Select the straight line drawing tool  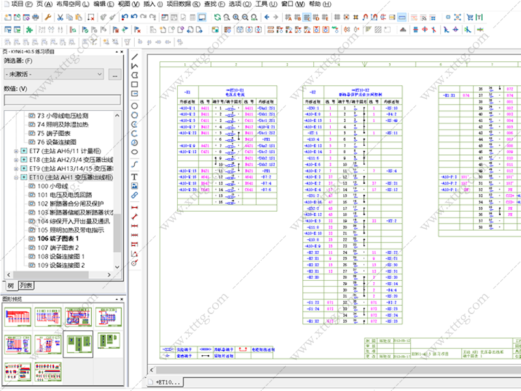coord(135,57)
